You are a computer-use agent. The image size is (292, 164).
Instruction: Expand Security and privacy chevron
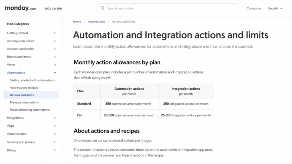click(55, 142)
